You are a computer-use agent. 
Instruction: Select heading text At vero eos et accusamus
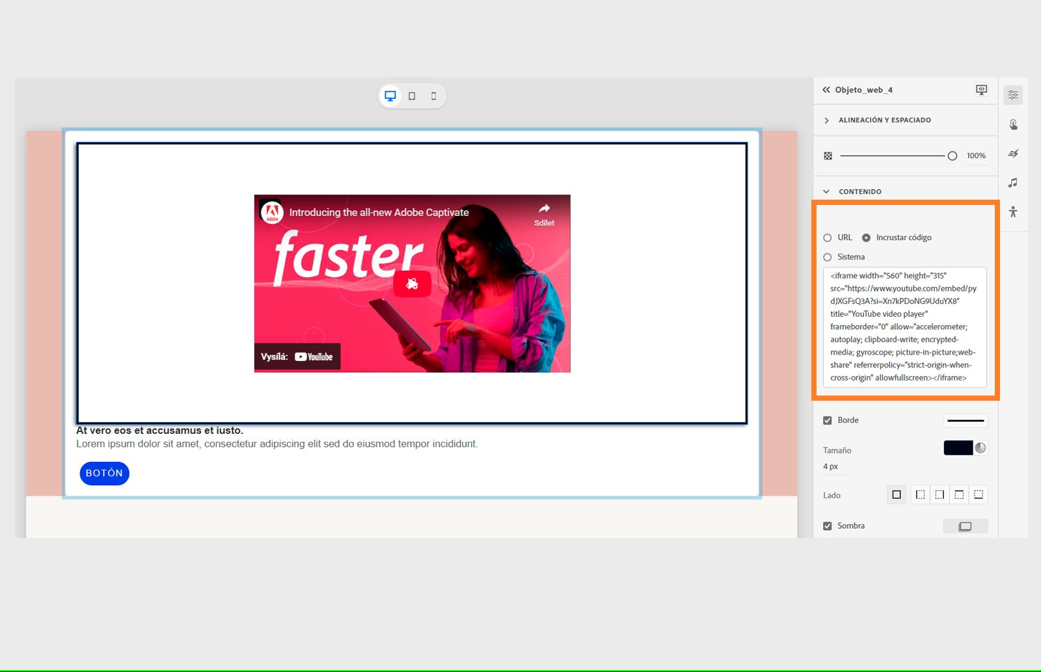point(159,430)
